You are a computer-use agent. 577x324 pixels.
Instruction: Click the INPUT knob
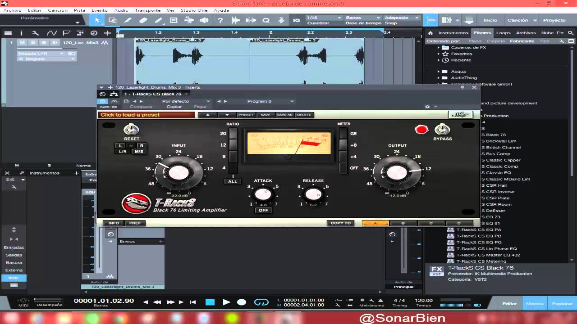coord(179,172)
